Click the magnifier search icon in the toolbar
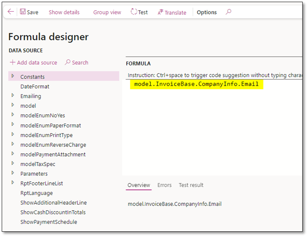 (228, 12)
